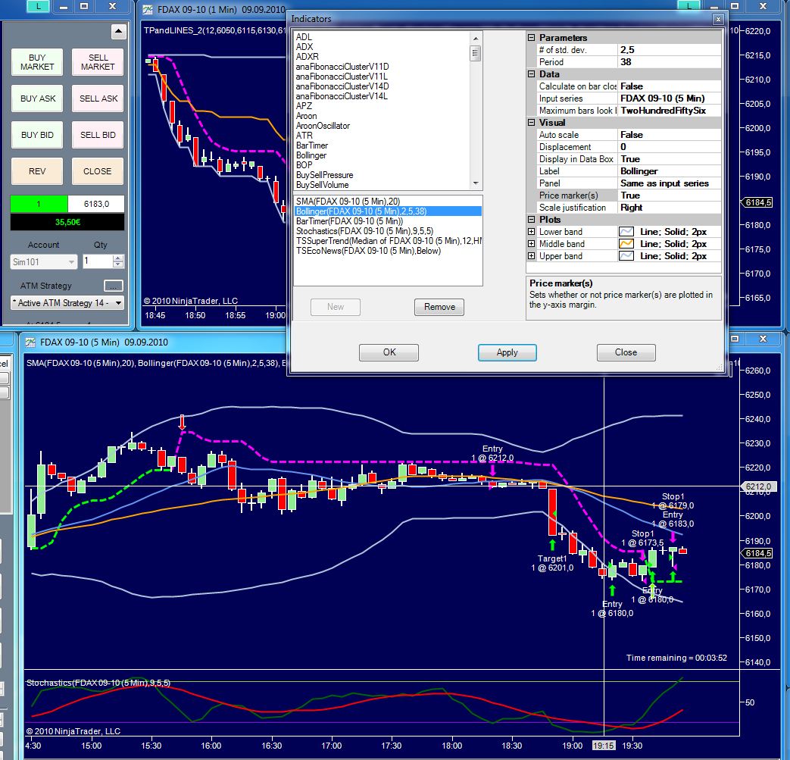Viewport: 790px width, 760px height.
Task: Select Bollinger in available indicators list
Action: tap(311, 155)
